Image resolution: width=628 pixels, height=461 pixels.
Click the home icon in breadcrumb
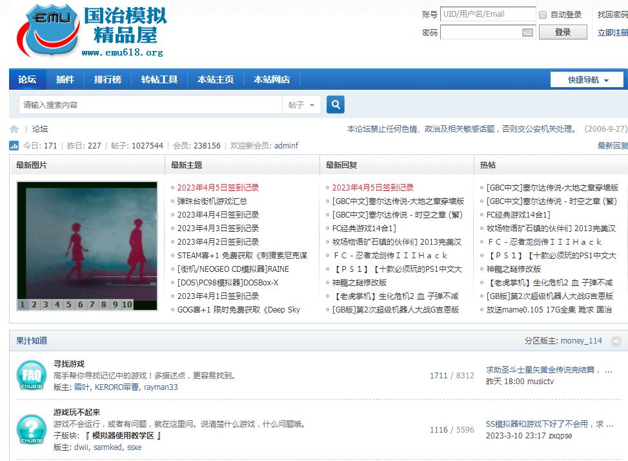point(14,129)
